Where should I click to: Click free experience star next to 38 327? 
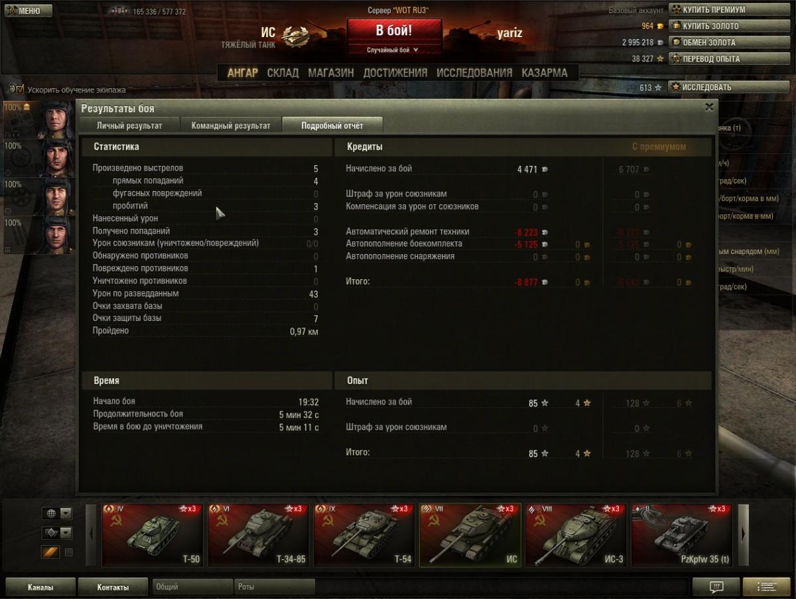(x=660, y=59)
